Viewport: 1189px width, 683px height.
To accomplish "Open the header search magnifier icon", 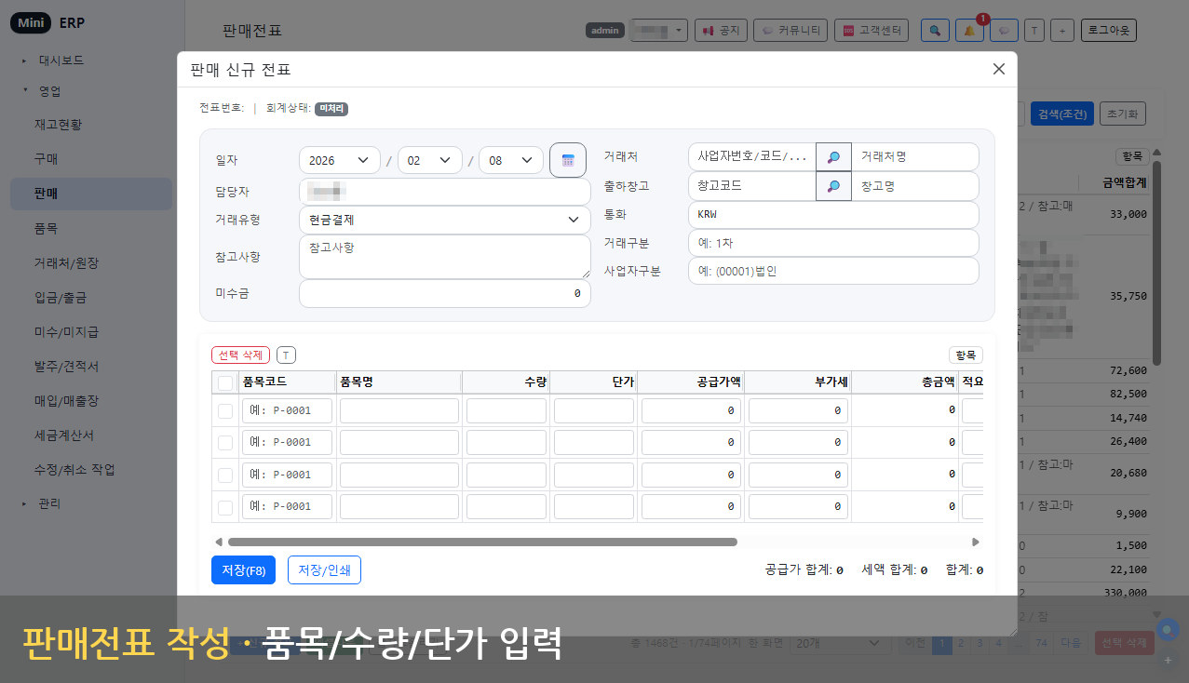I will [935, 31].
